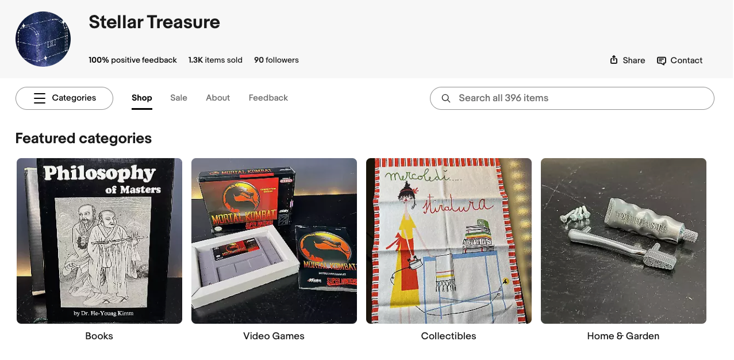Click the Books category label

(99, 336)
